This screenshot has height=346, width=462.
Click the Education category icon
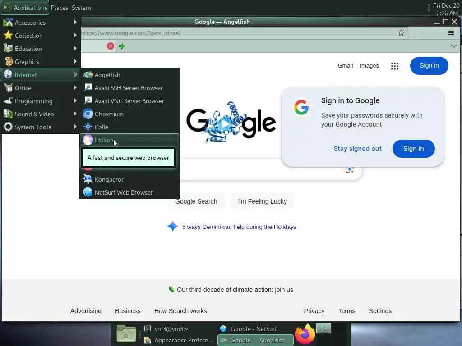click(8, 48)
